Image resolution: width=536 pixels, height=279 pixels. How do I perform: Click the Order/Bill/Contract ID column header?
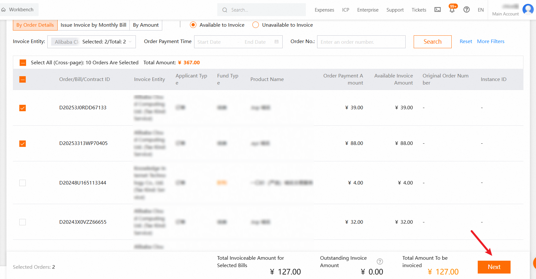[x=85, y=79]
